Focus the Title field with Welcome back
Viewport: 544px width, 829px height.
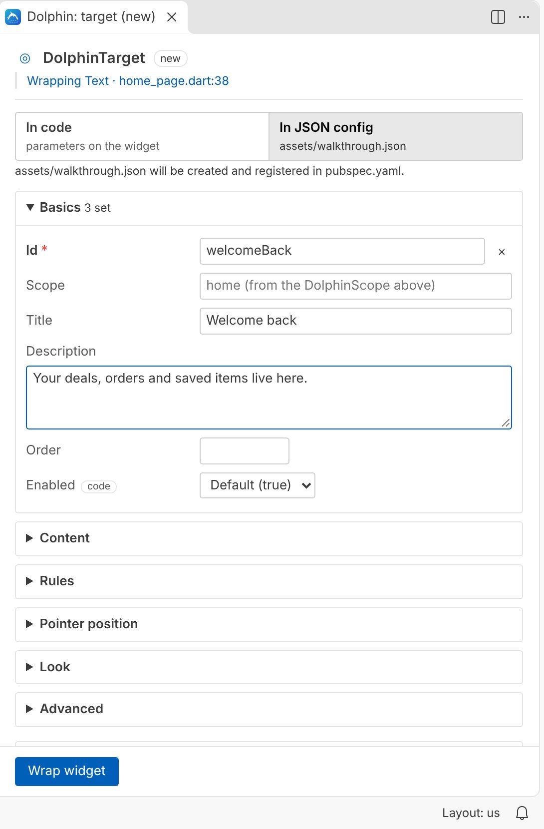tap(356, 321)
